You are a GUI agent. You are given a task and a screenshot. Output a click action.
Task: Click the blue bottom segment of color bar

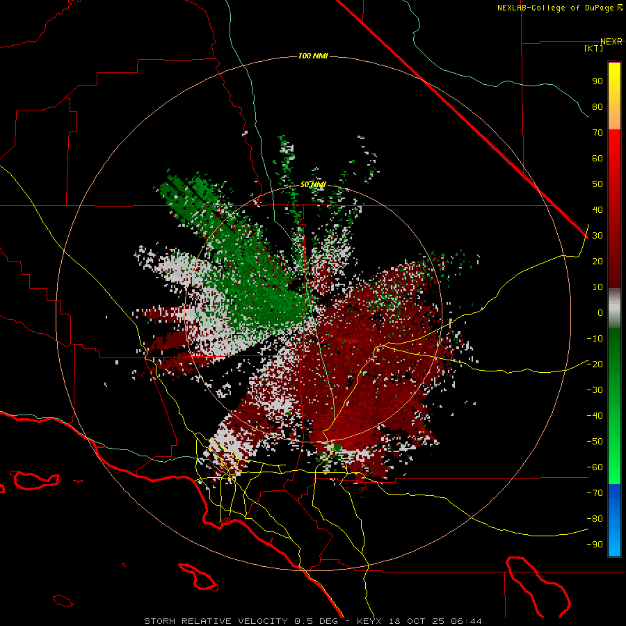(x=614, y=520)
